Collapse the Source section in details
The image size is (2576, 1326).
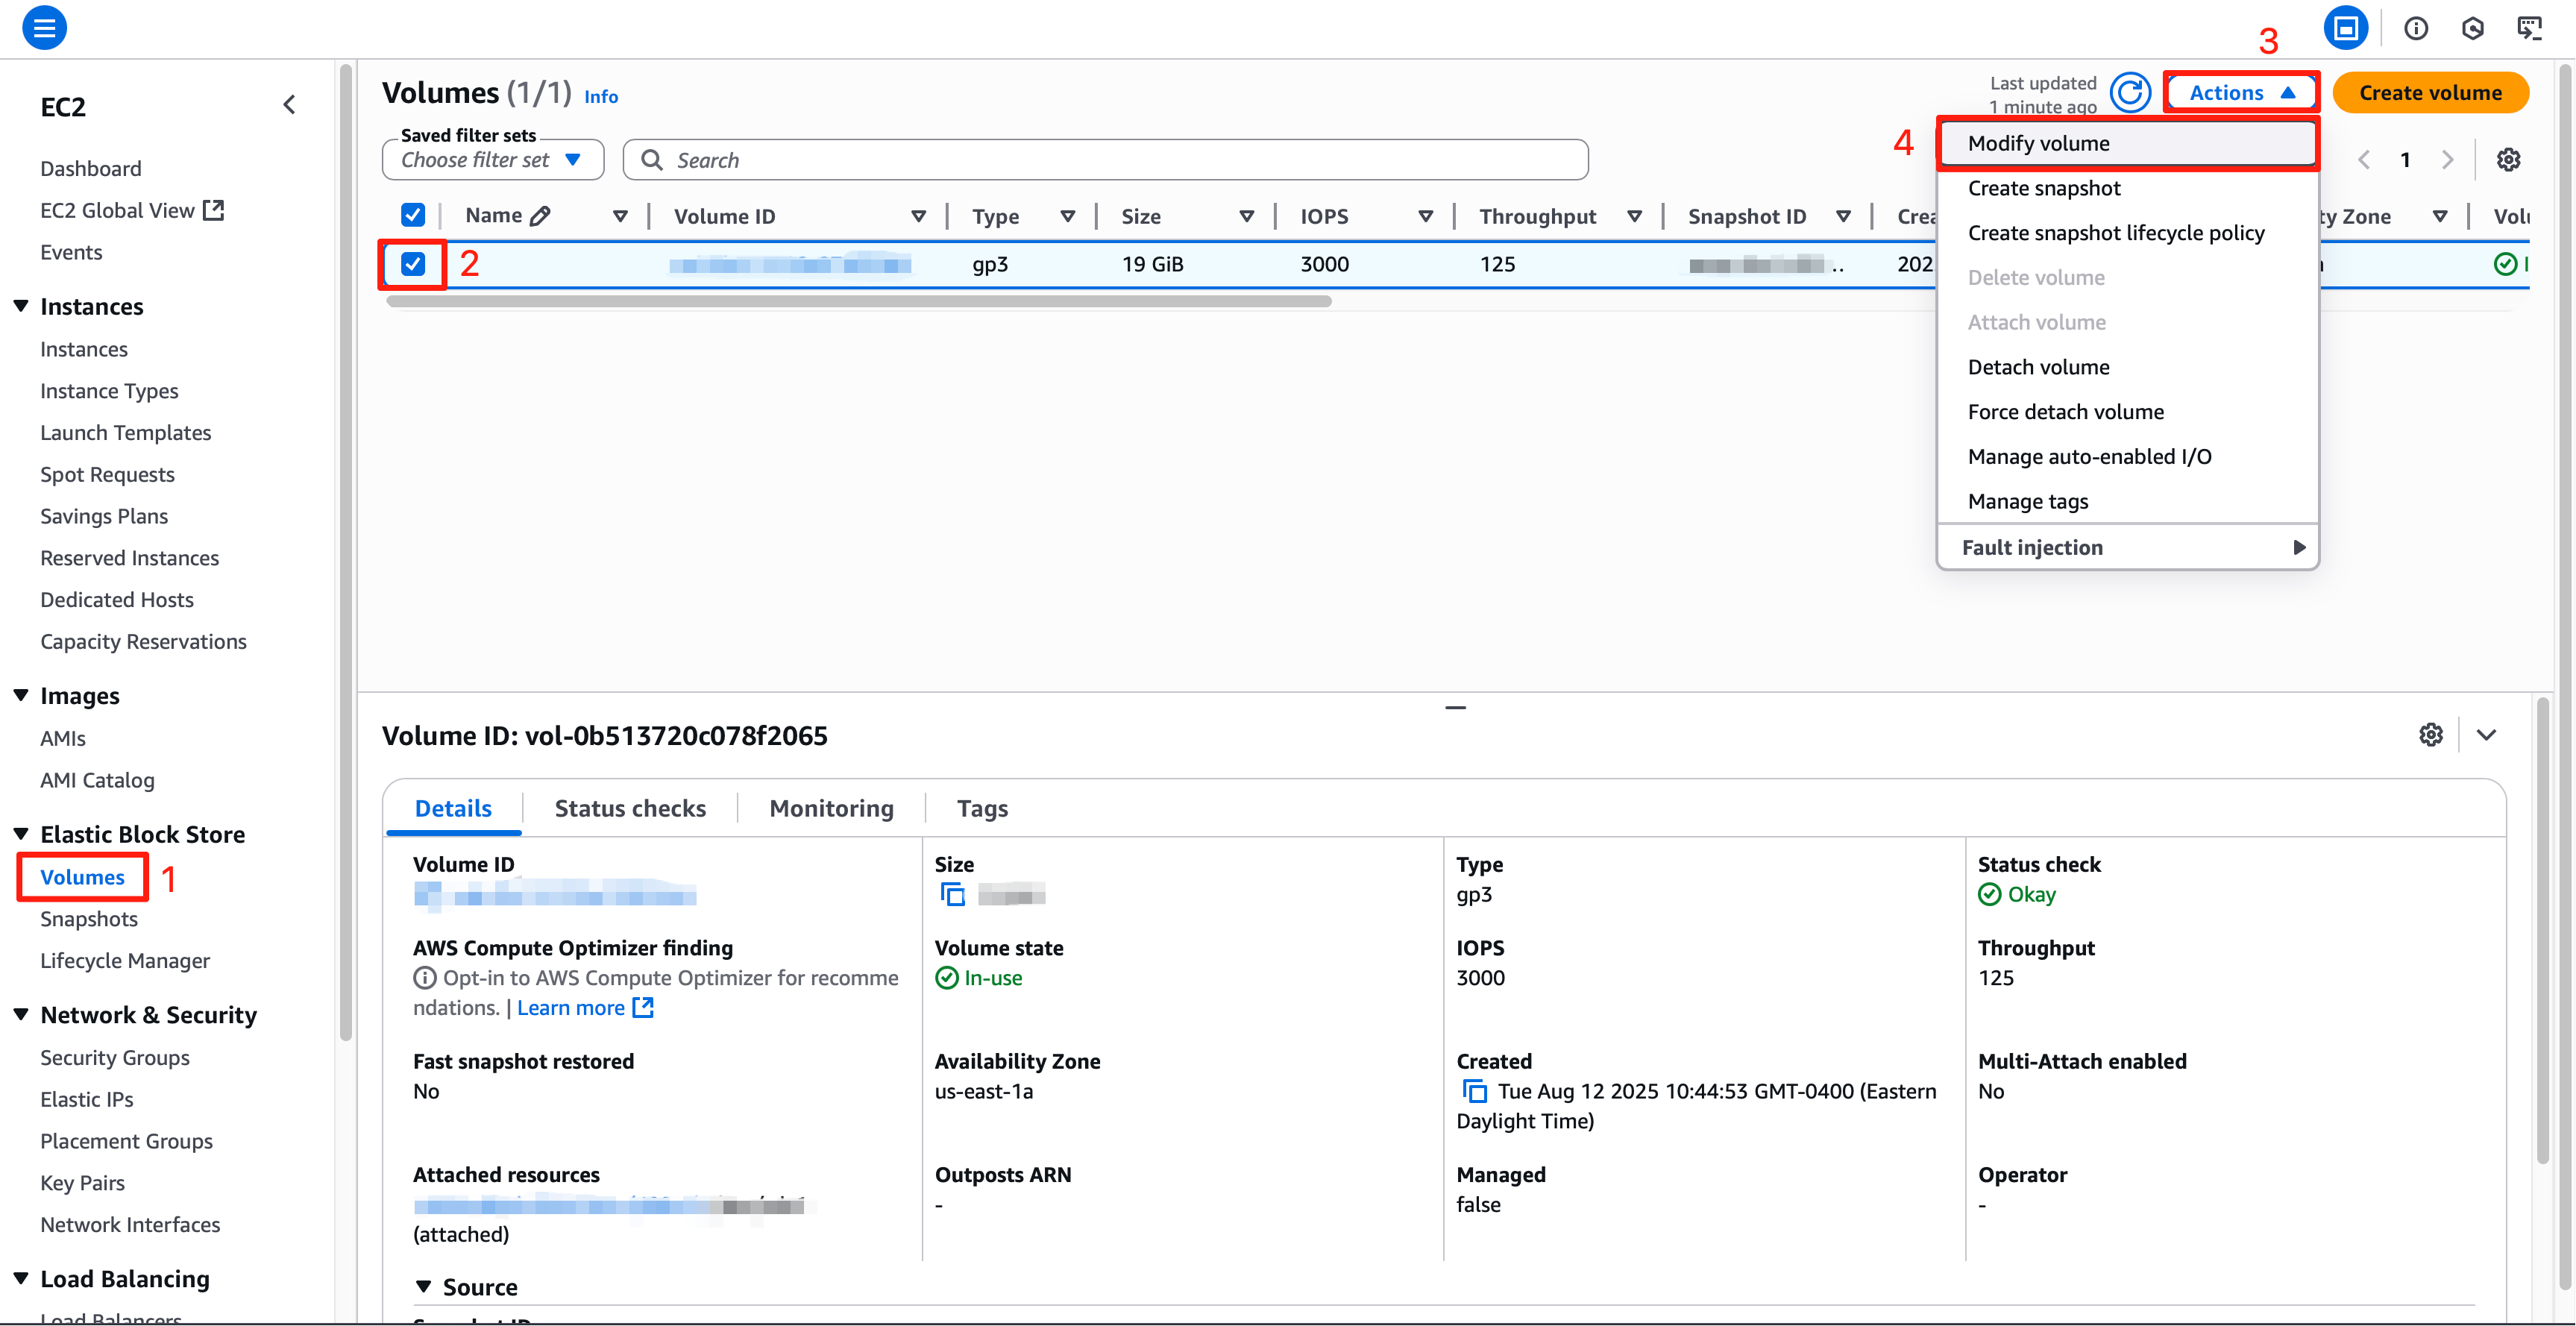(423, 1287)
